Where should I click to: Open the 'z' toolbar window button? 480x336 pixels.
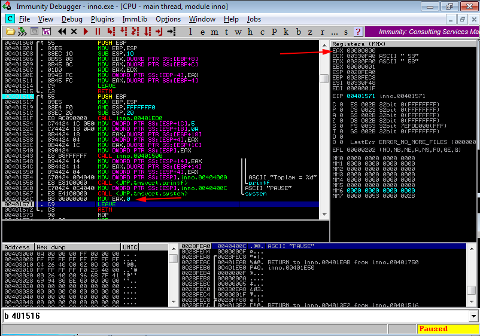(310, 32)
